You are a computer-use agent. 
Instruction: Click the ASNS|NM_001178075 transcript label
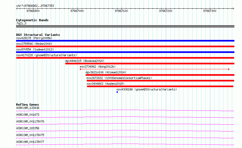click(x=30, y=135)
